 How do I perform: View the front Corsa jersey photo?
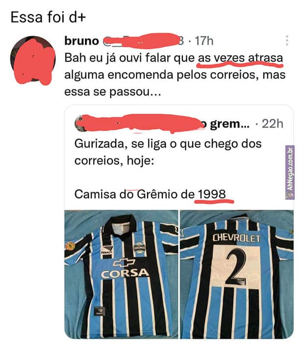coord(121,274)
